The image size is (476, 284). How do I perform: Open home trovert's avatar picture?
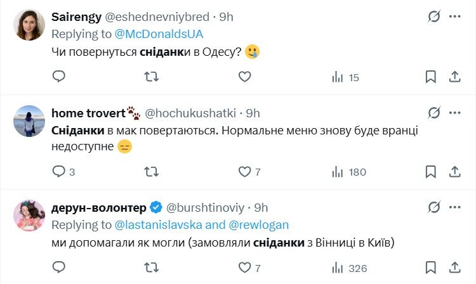[29, 120]
